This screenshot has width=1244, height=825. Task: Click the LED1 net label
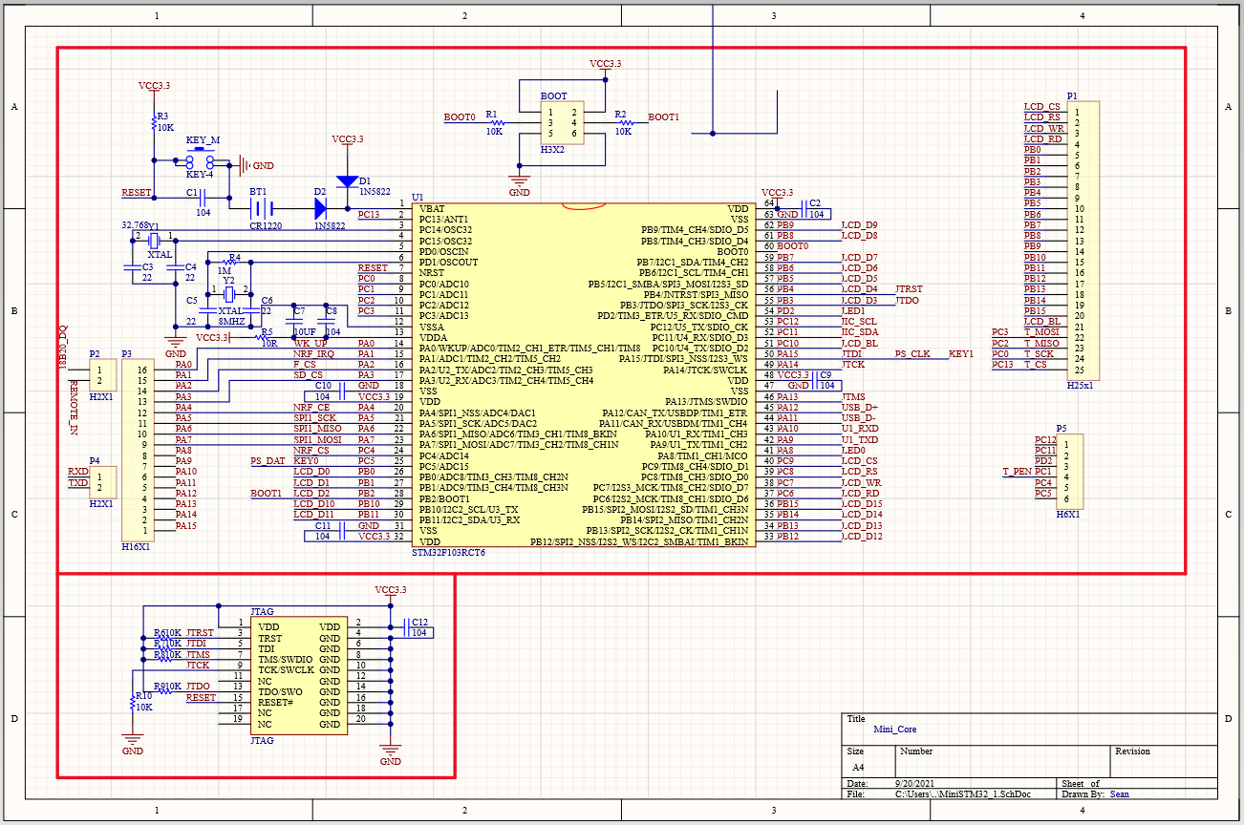pos(853,311)
